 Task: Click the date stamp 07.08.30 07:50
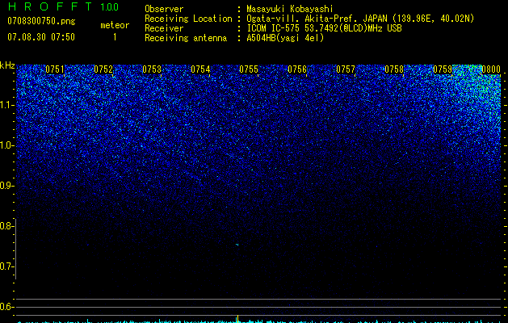tap(41, 37)
